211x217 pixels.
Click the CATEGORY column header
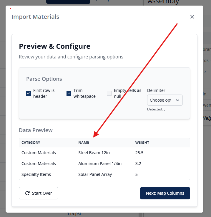click(31, 143)
